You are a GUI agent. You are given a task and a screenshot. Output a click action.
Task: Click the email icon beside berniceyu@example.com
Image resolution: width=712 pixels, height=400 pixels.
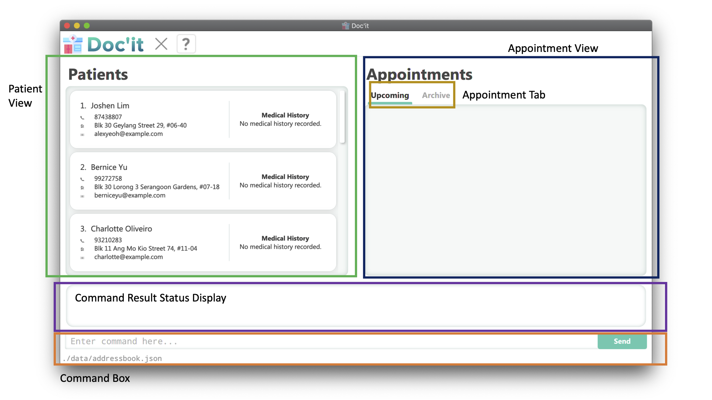(82, 196)
